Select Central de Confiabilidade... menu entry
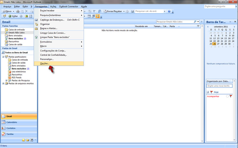 pyautogui.click(x=59, y=55)
